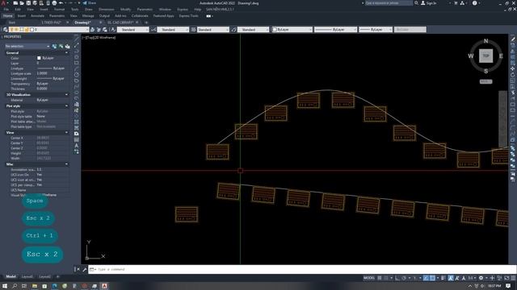Image resolution: width=517 pixels, height=290 pixels.
Task: Click the Open file icon in quick access toolbar
Action: pyautogui.click(x=22, y=3)
